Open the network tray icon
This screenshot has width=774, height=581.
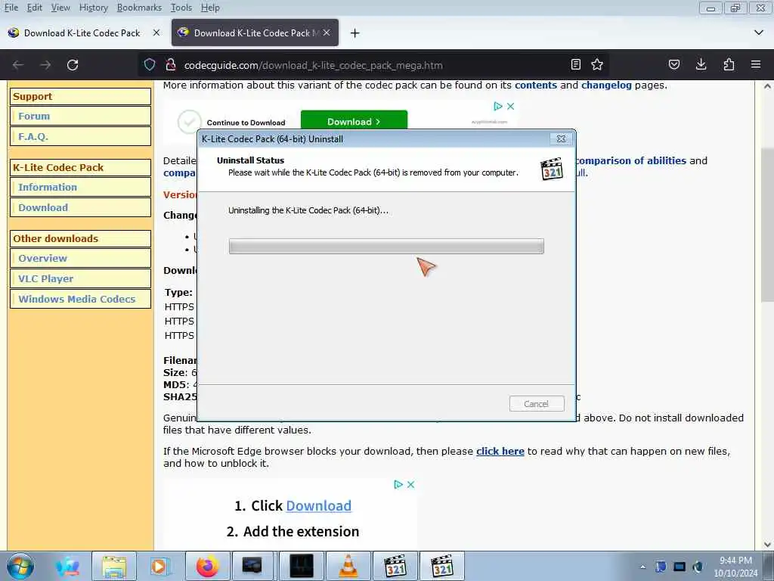[x=680, y=567]
